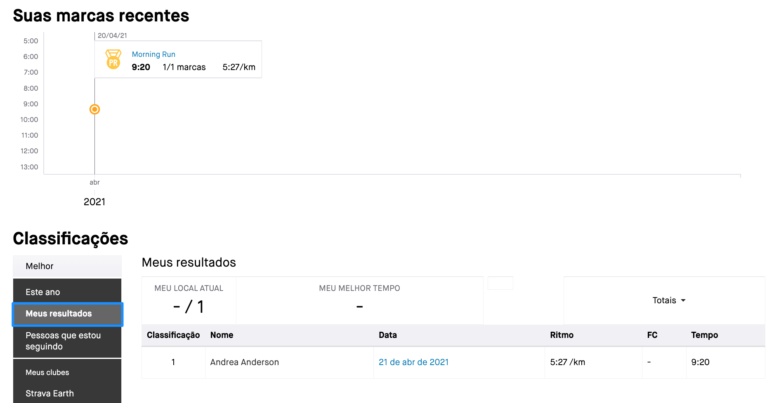Click the PR medal icon
Image resolution: width=774 pixels, height=403 pixels.
(113, 59)
